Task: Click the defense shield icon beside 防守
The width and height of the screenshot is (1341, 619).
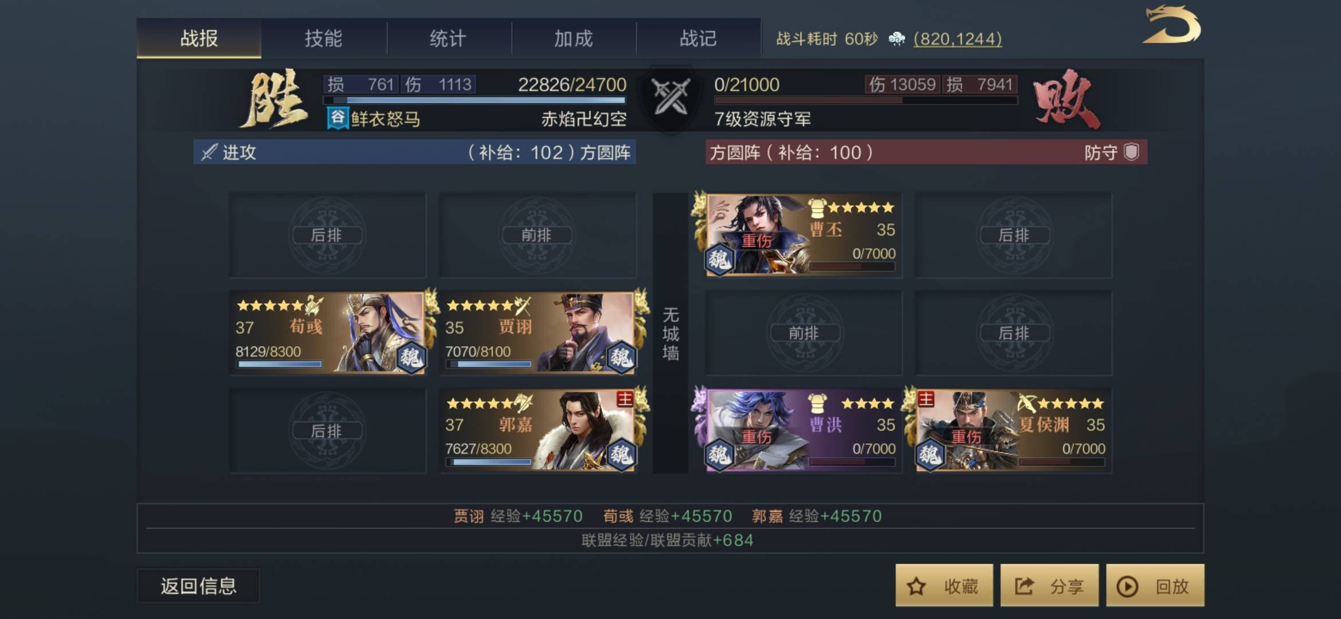Action: 1131,152
